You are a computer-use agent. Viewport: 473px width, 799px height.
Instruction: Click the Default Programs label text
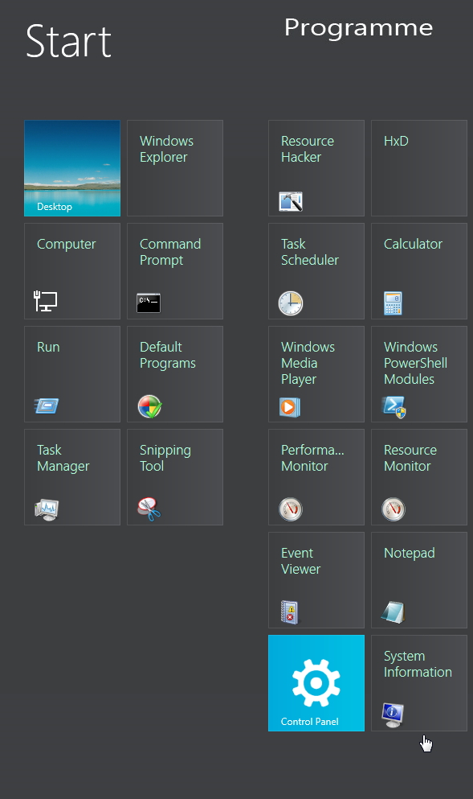[x=167, y=355]
